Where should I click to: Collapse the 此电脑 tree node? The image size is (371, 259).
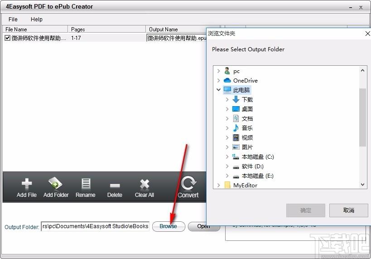[219, 90]
